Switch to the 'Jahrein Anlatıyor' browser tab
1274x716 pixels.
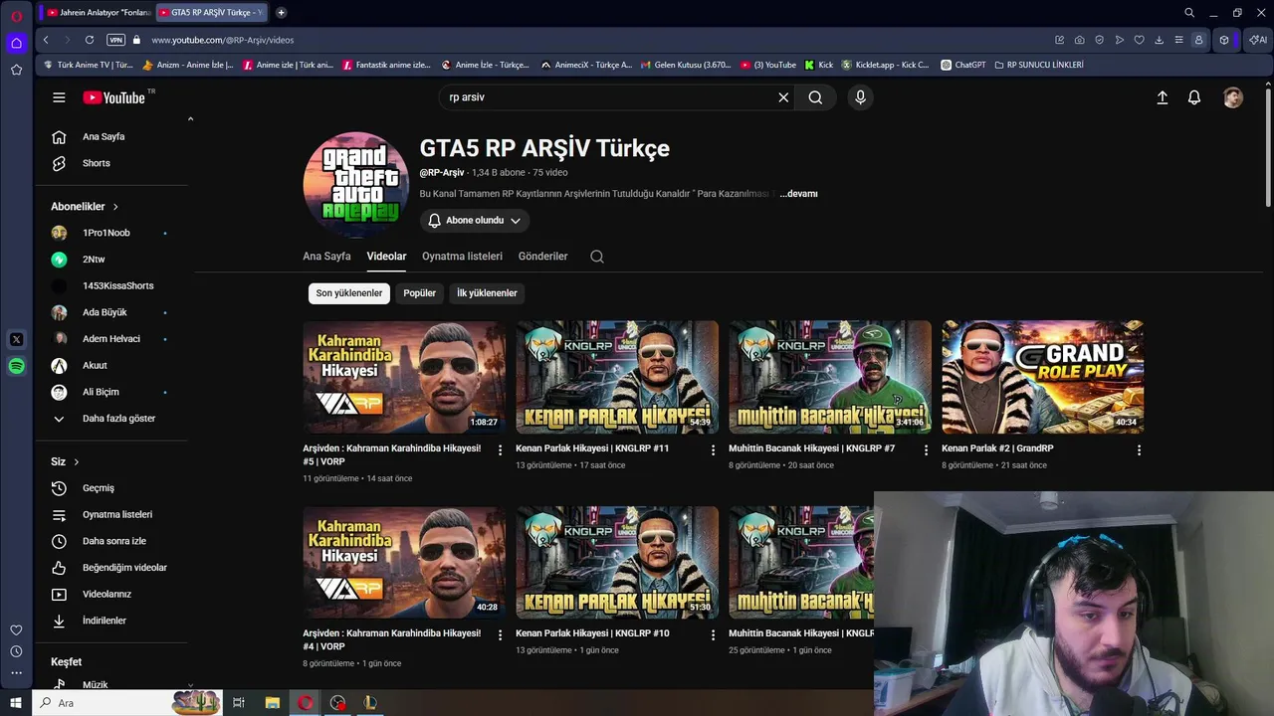tap(99, 13)
